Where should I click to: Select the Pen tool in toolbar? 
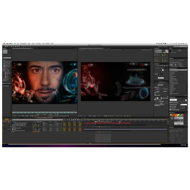[x=18, y=46]
